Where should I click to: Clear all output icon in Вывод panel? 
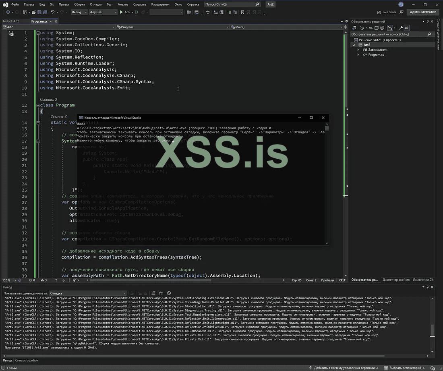pyautogui.click(x=153, y=293)
